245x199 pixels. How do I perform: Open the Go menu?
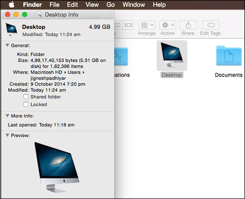point(111,4)
